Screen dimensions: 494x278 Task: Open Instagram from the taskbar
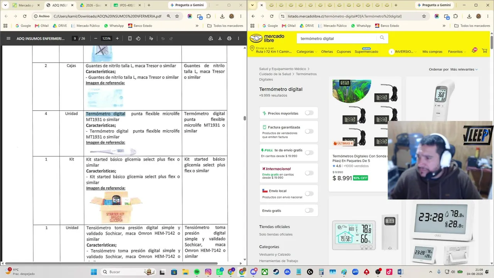[208, 272]
